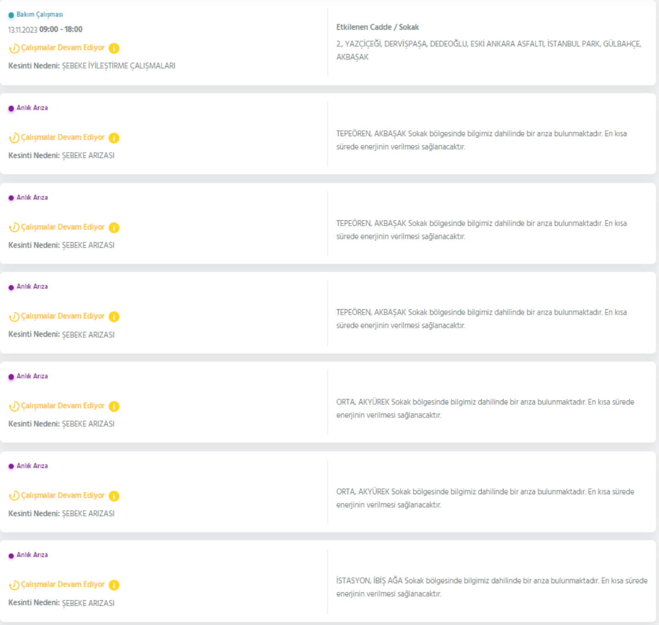Select the Bakım Çalışması label
The width and height of the screenshot is (659, 625).
40,14
